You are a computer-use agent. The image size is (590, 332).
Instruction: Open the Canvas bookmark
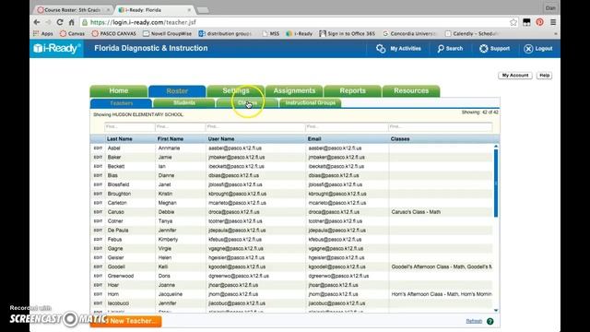[x=72, y=33]
